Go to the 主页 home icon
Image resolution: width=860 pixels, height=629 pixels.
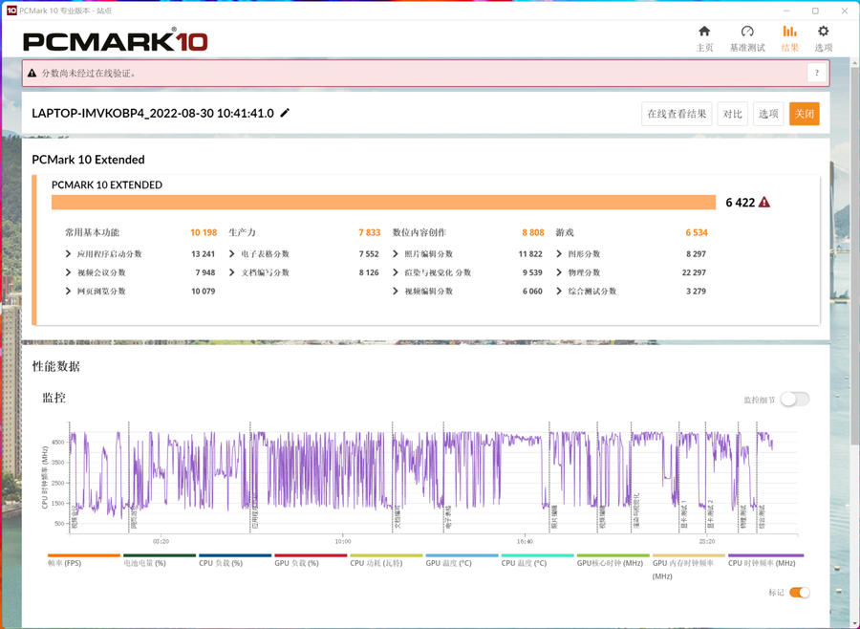[x=704, y=33]
